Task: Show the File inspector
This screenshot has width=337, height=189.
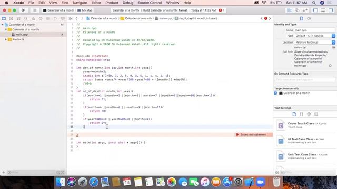Action: (302, 19)
